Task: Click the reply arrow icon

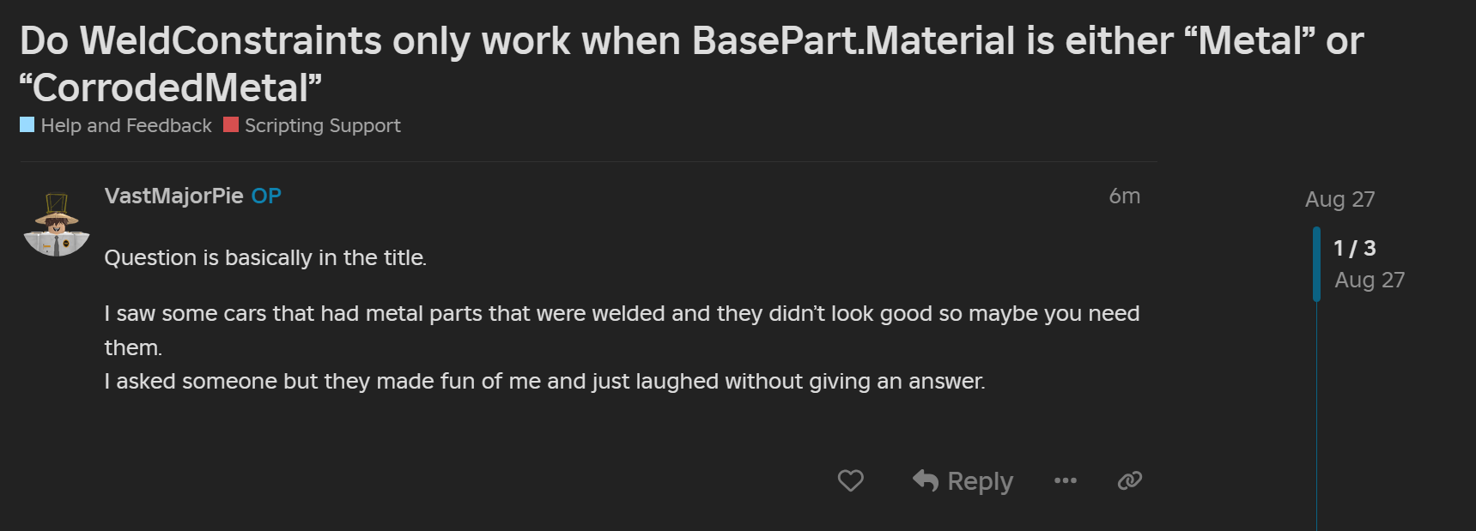Action: [x=926, y=480]
